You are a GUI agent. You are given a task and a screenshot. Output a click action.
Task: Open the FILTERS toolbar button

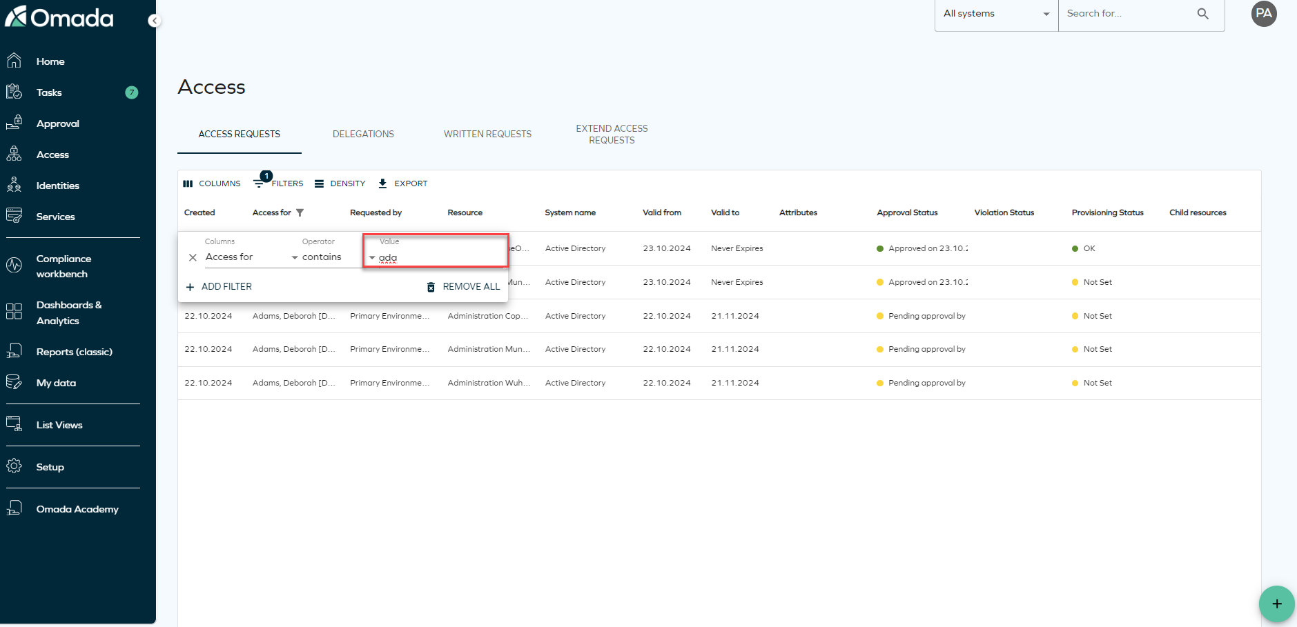278,183
